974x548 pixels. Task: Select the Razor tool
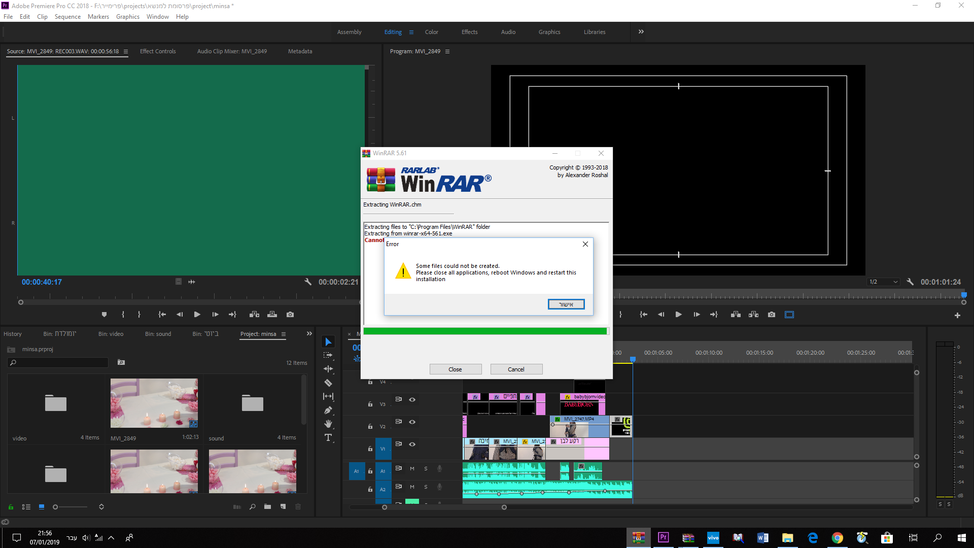328,383
